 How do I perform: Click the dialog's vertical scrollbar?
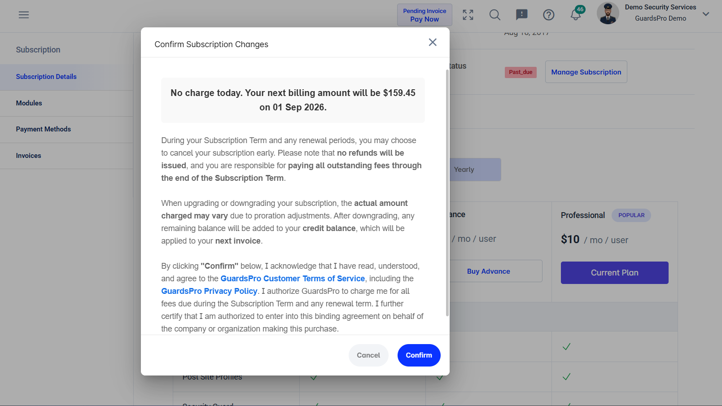coord(447,193)
